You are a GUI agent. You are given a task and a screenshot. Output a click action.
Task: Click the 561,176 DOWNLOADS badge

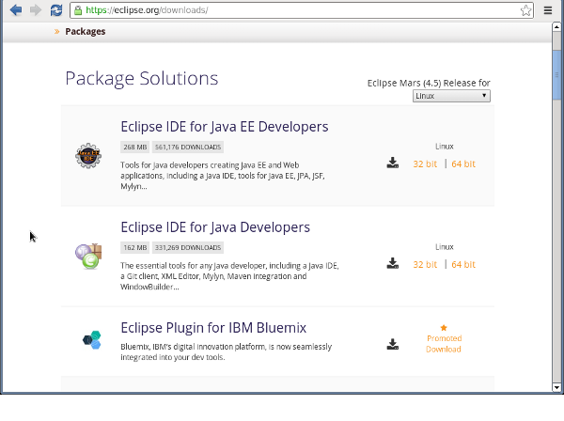click(188, 147)
